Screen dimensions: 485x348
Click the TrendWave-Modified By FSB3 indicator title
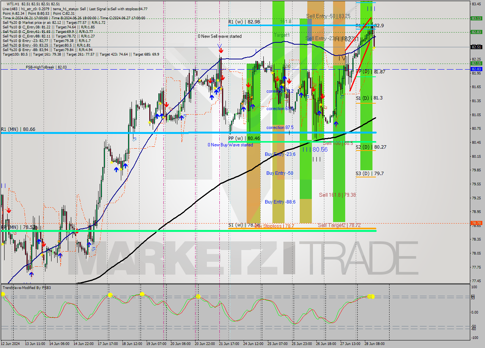(x=27, y=288)
